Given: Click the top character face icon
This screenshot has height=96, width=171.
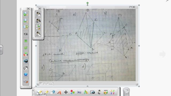Looking at the screenshot, I should (38, 14).
